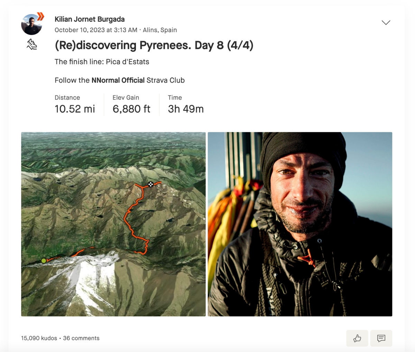Click the running shoe activity type icon
Image resolution: width=415 pixels, height=352 pixels.
pyautogui.click(x=32, y=45)
